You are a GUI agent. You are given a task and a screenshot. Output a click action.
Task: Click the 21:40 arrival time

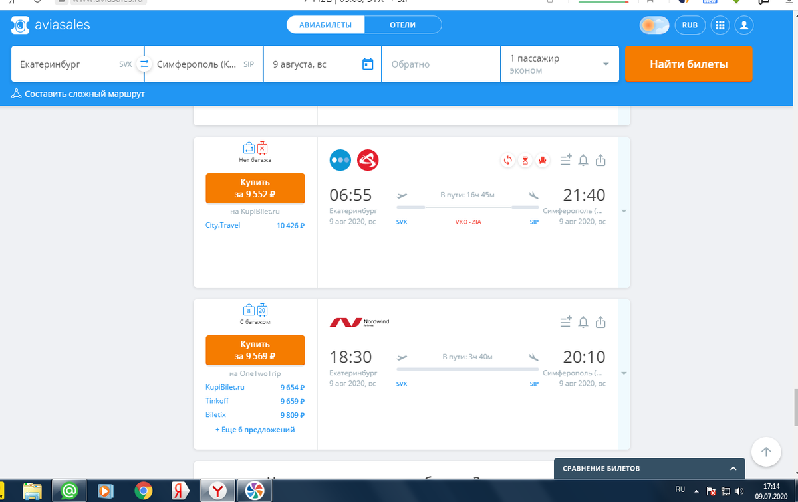[585, 195]
